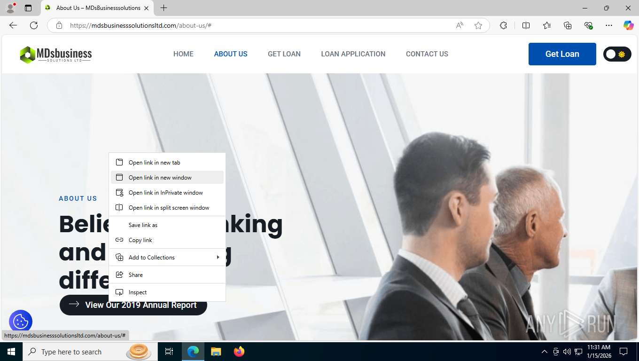
Task: Open the Edge taskbar icon
Action: click(193, 352)
